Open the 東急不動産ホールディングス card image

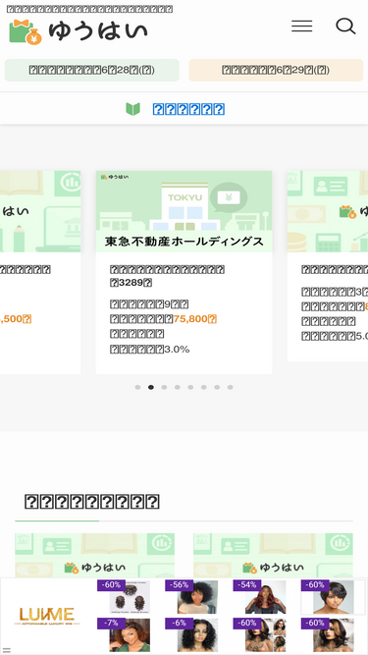pos(184,211)
